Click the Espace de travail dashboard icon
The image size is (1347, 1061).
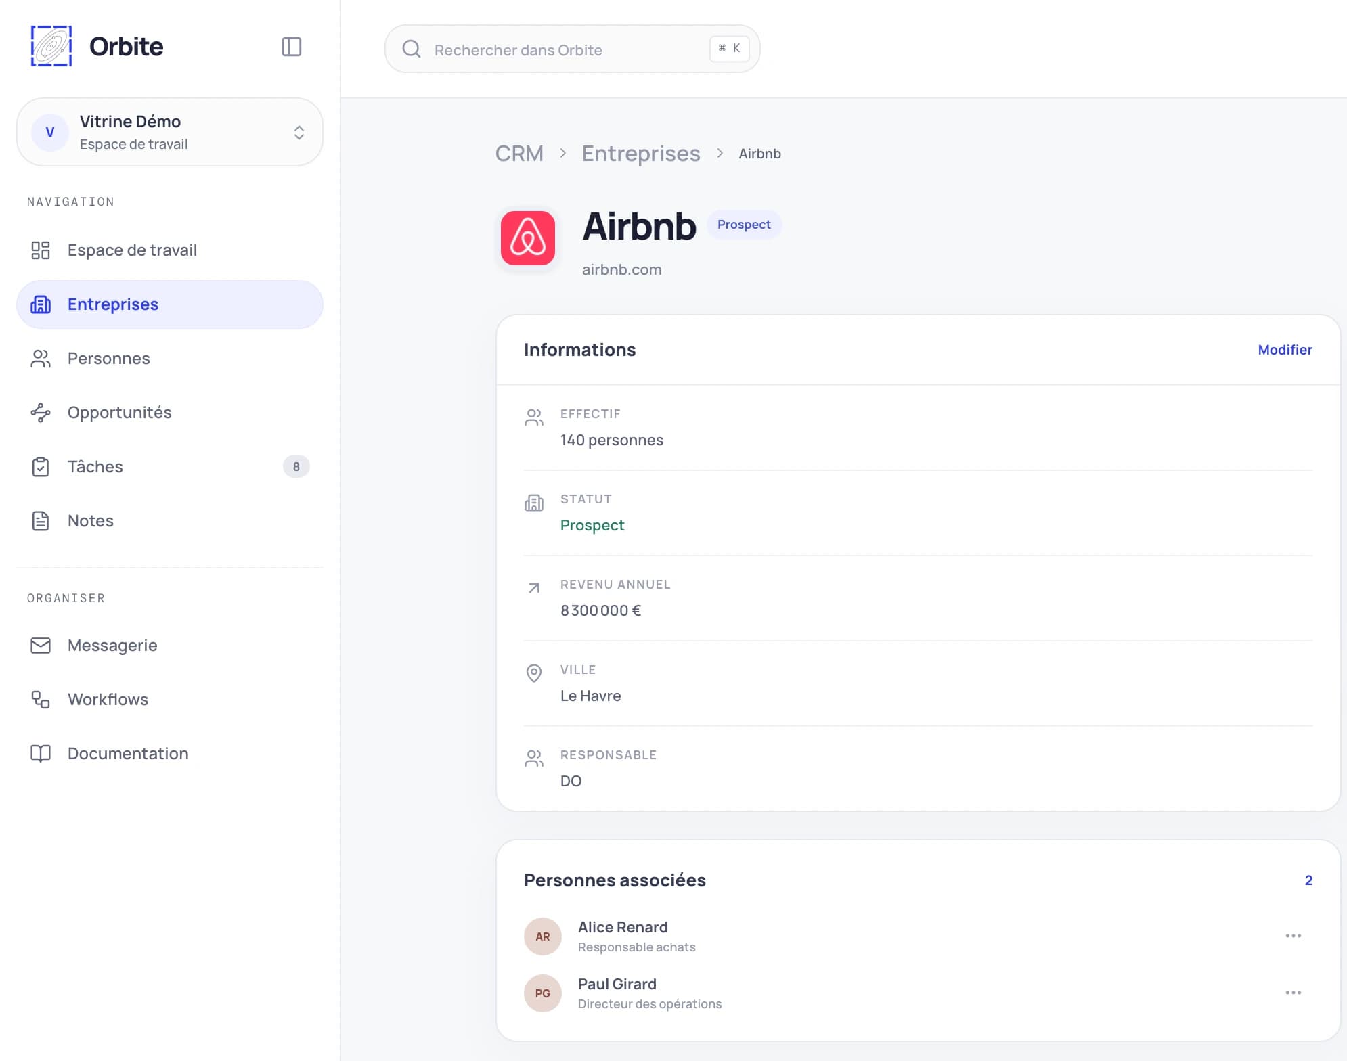click(x=41, y=250)
